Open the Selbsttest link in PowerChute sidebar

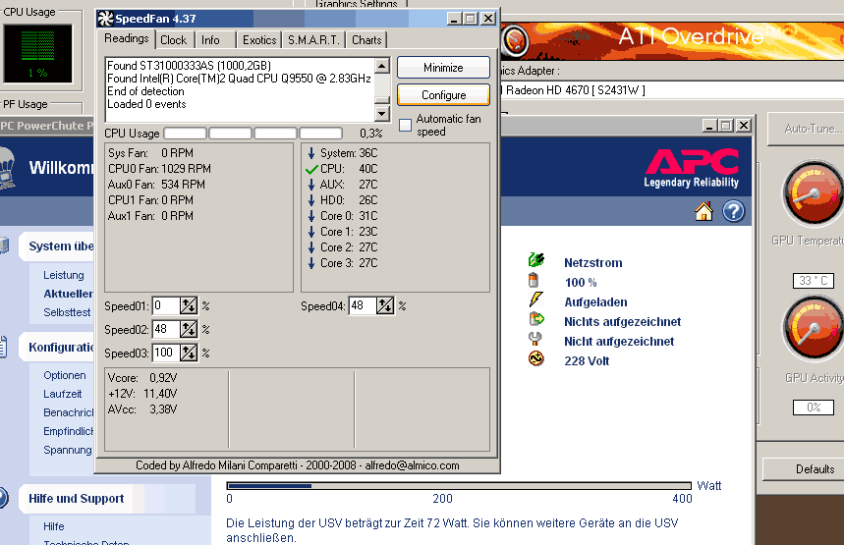(x=67, y=312)
